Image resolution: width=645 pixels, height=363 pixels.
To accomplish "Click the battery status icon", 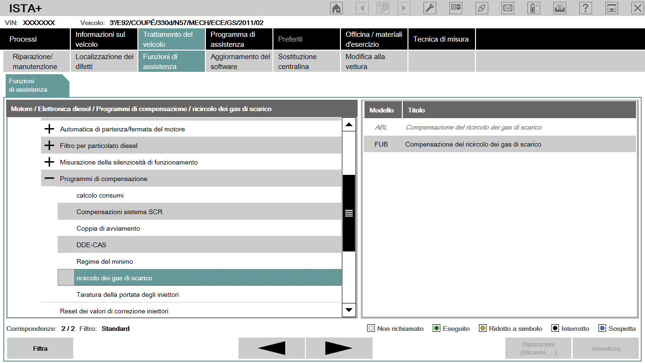I will pyautogui.click(x=534, y=8).
